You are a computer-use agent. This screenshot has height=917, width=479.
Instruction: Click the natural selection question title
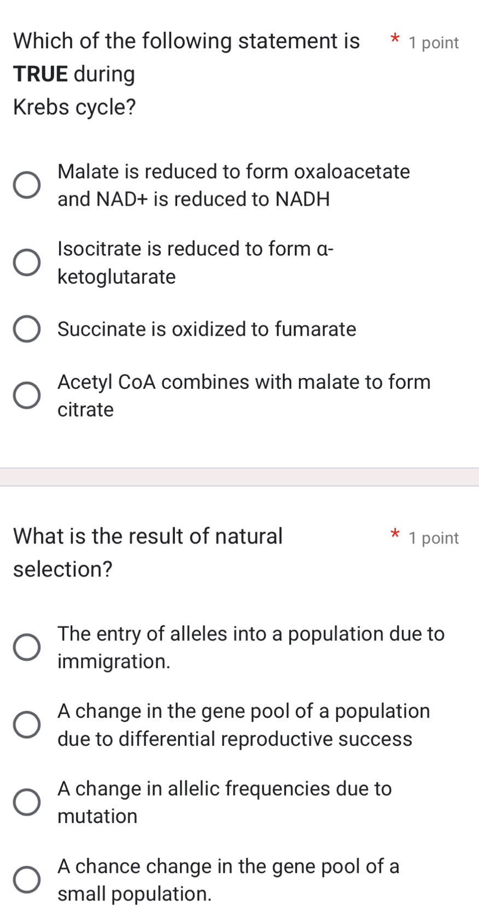(148, 551)
